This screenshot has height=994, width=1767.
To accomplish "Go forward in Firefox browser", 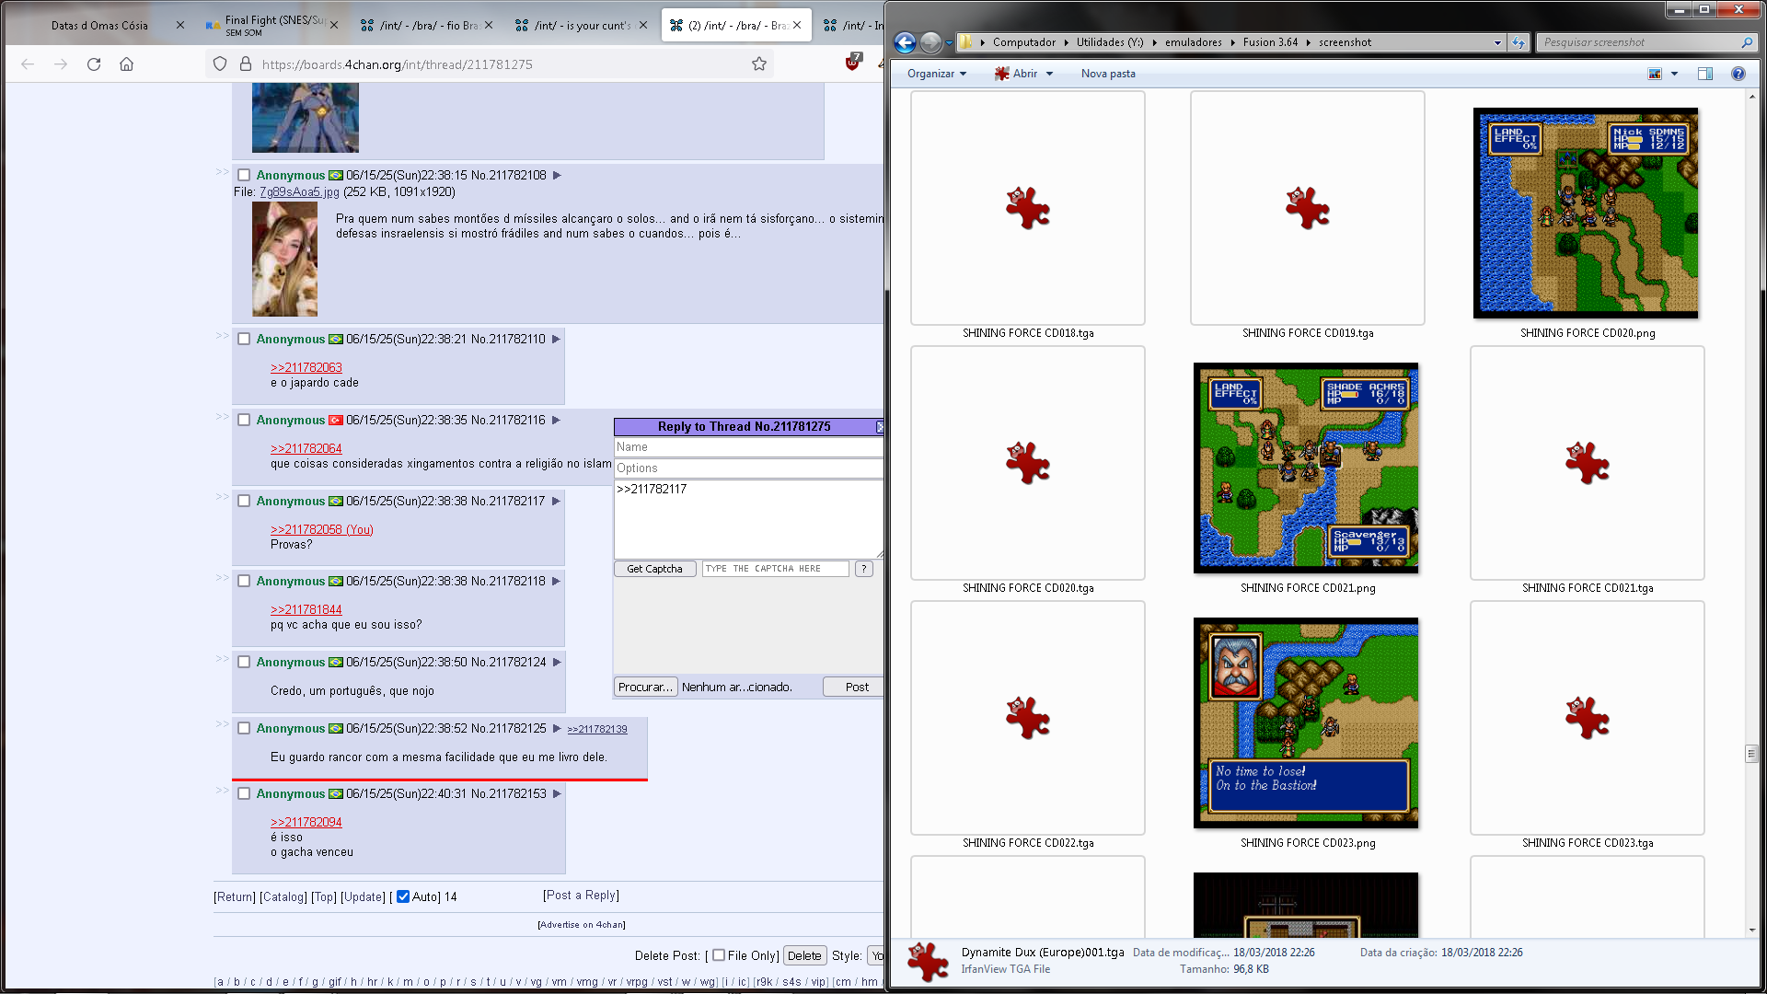I will pos(61,64).
